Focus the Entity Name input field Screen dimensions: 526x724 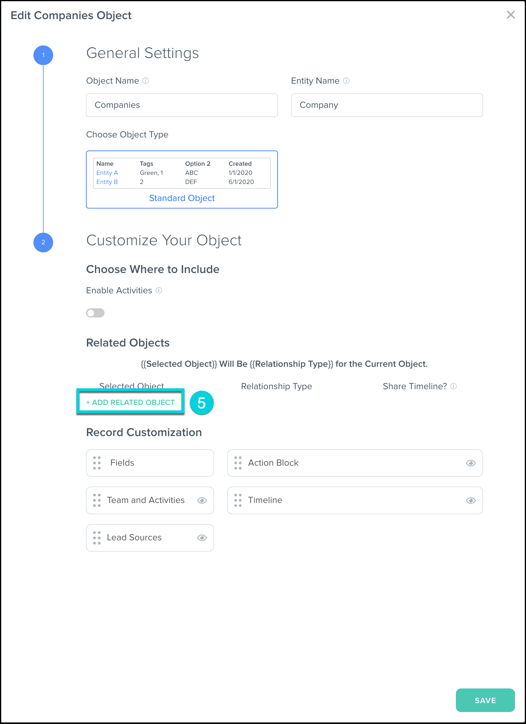coord(387,105)
